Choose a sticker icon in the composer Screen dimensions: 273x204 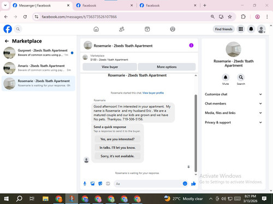coord(100,184)
